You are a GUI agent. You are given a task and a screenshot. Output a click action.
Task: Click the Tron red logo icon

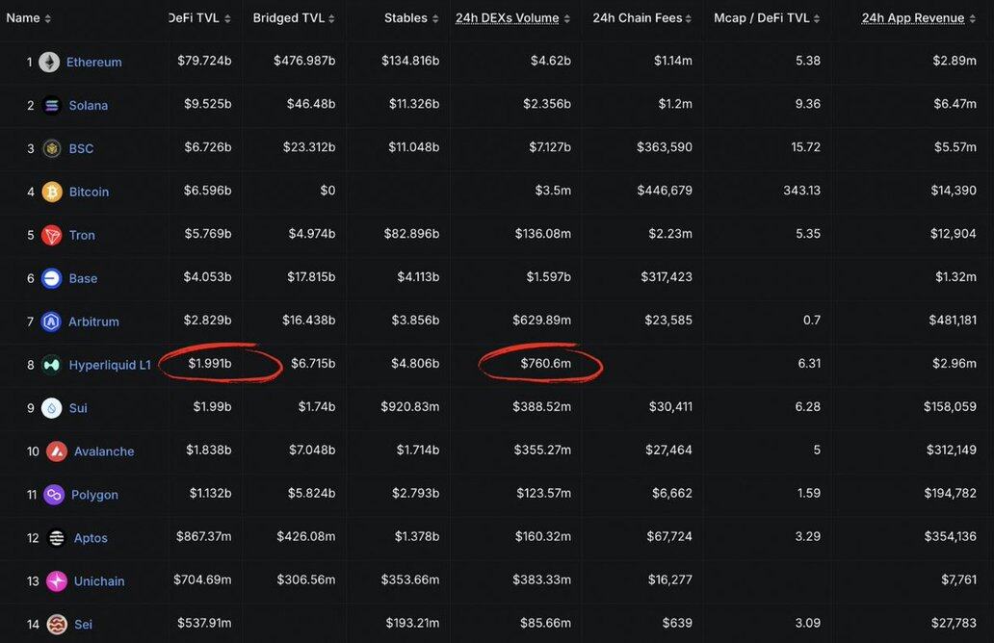pyautogui.click(x=52, y=235)
